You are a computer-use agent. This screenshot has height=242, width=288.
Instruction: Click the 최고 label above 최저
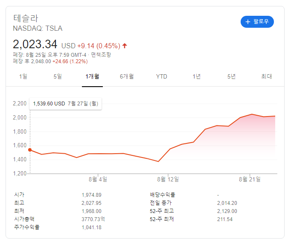pyautogui.click(x=19, y=203)
